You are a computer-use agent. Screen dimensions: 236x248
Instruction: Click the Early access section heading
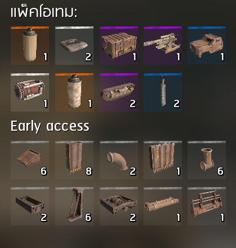point(50,126)
